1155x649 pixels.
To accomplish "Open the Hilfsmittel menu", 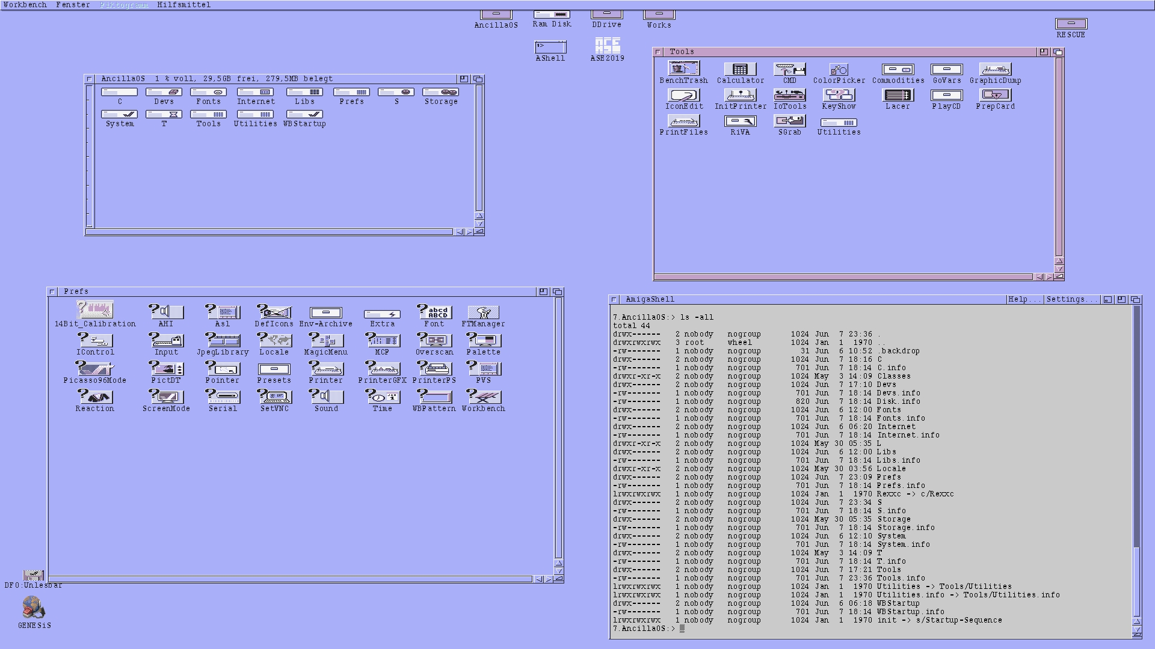I will click(x=183, y=5).
